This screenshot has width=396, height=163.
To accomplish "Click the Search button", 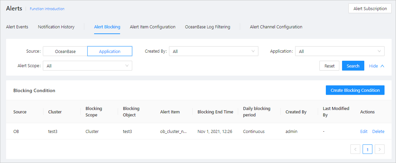I will 353,66.
